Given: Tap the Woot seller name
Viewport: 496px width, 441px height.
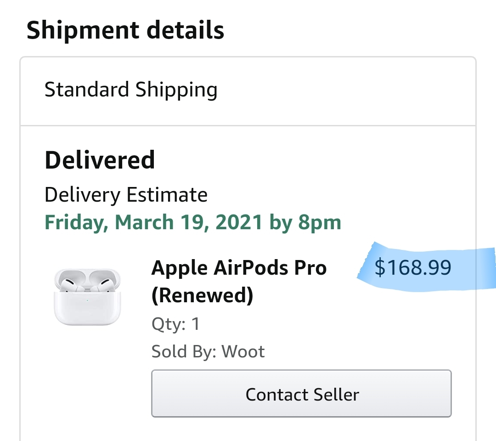Looking at the screenshot, I should coord(243,352).
